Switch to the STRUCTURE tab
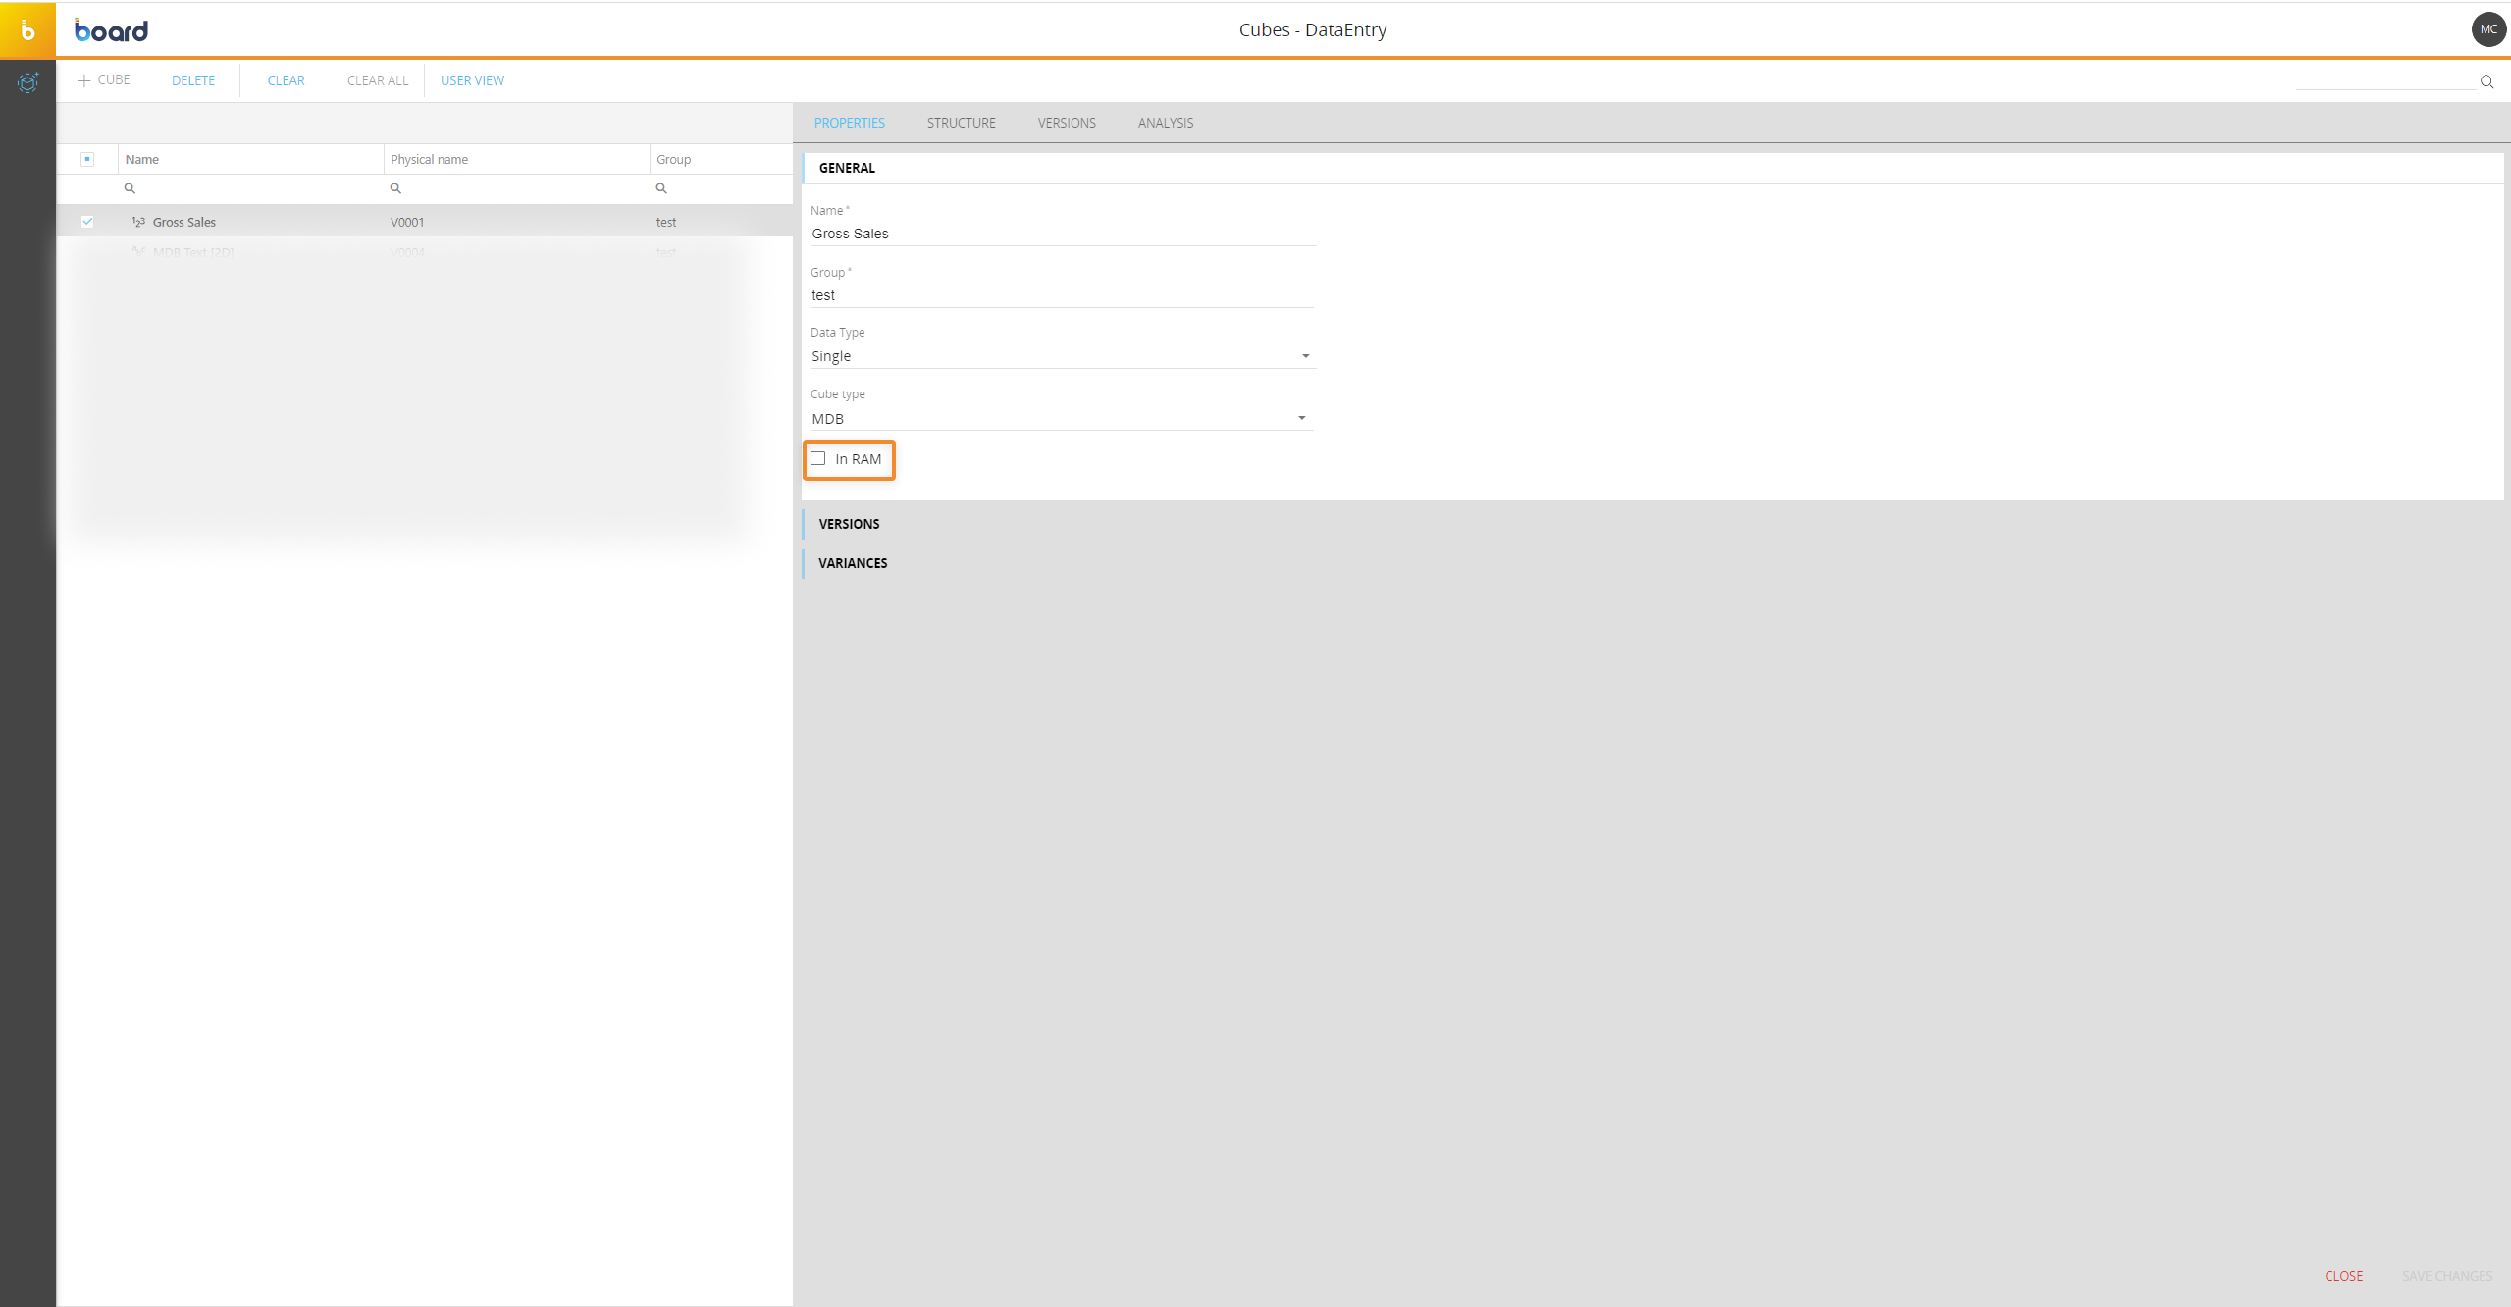 click(x=962, y=123)
